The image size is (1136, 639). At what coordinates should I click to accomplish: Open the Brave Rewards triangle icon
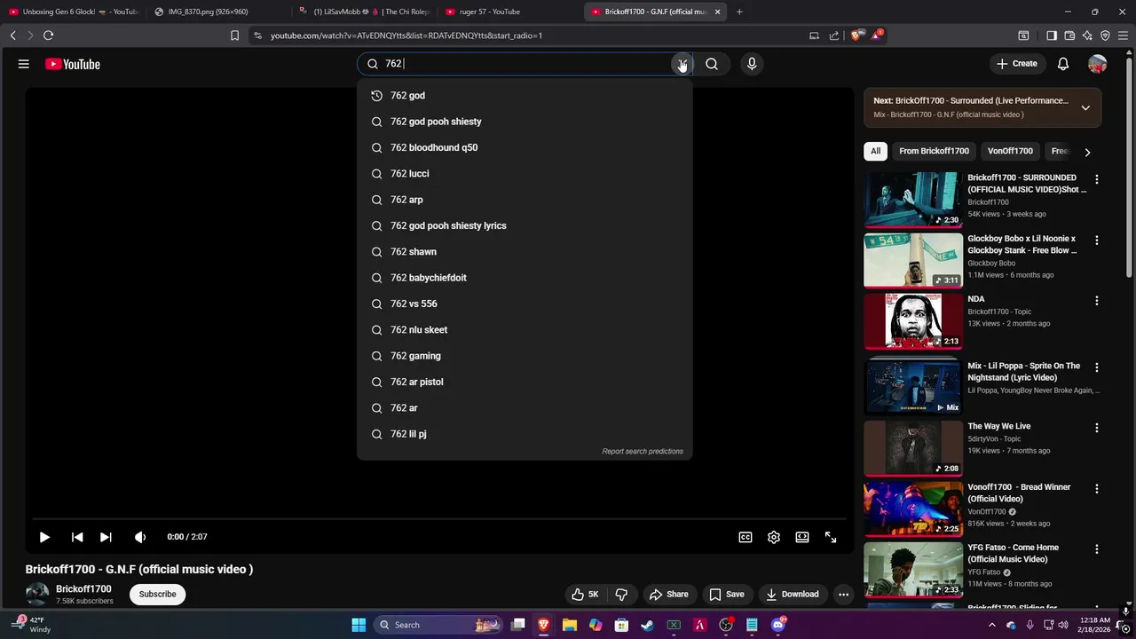tap(877, 35)
